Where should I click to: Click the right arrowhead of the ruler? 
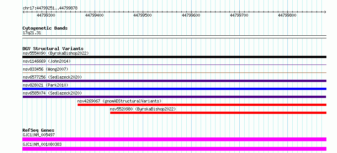pos(325,12)
